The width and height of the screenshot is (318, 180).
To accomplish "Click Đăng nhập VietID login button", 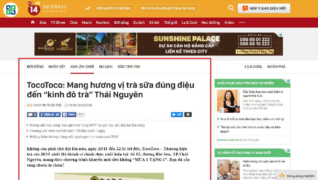I will 297,176.
